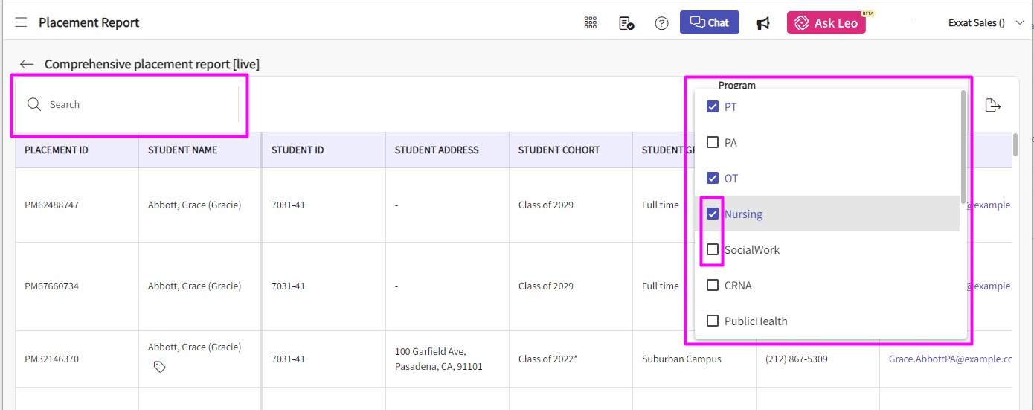
Task: Uncheck the PT program checkbox
Action: click(x=713, y=107)
